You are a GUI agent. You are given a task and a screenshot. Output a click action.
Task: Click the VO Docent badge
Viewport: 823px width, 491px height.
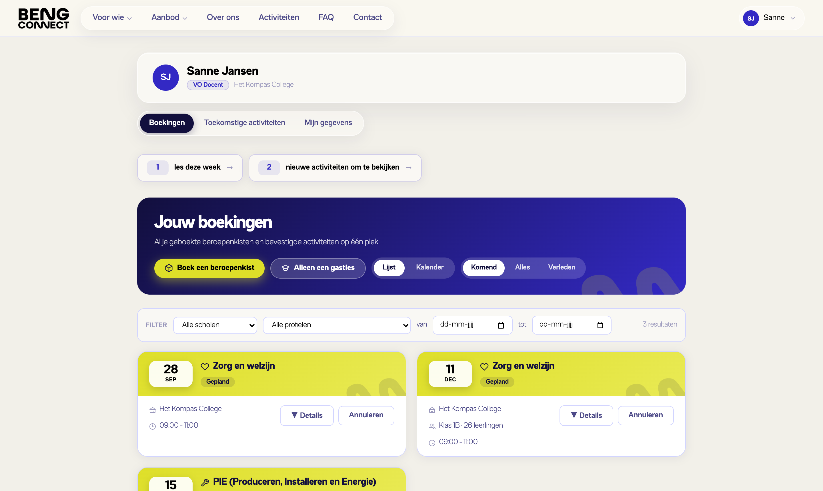(x=208, y=85)
